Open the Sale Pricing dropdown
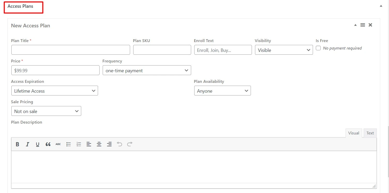The width and height of the screenshot is (389, 193). point(46,111)
